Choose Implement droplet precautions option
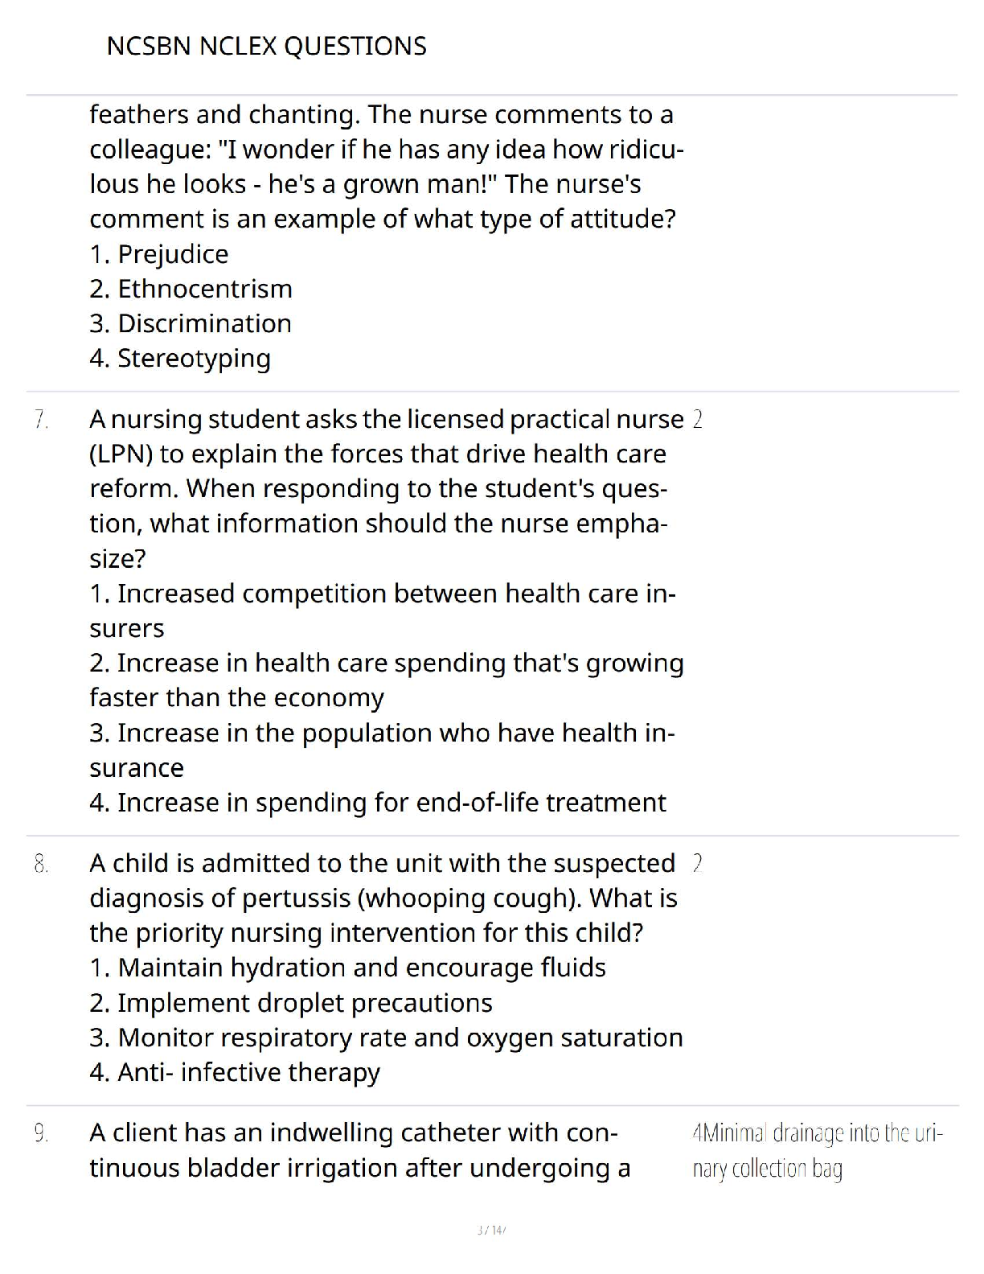Image resolution: width=984 pixels, height=1274 pixels. [x=291, y=1003]
